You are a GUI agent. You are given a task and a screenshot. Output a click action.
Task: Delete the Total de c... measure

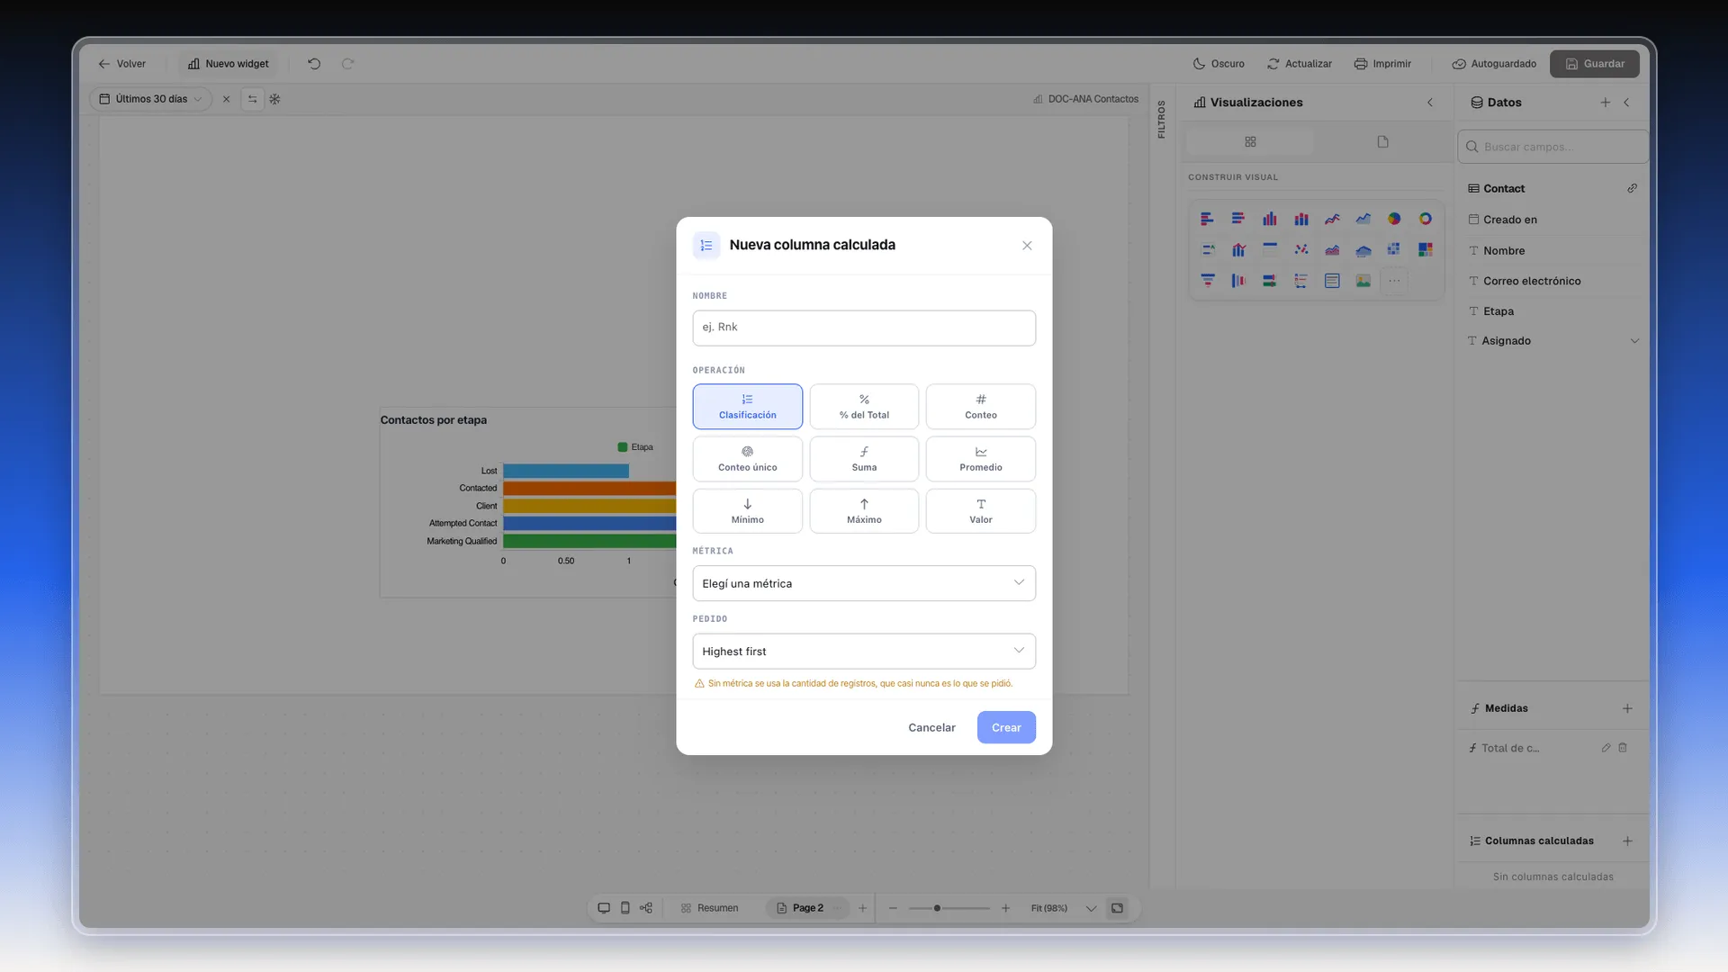point(1623,747)
